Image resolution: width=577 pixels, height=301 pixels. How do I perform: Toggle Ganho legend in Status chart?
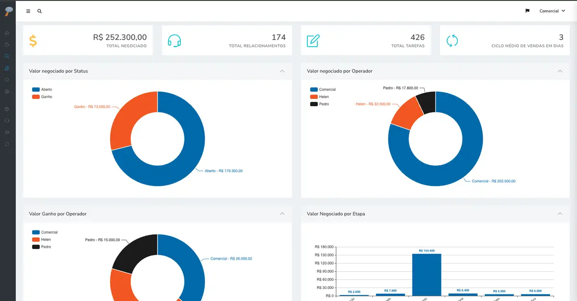point(42,97)
